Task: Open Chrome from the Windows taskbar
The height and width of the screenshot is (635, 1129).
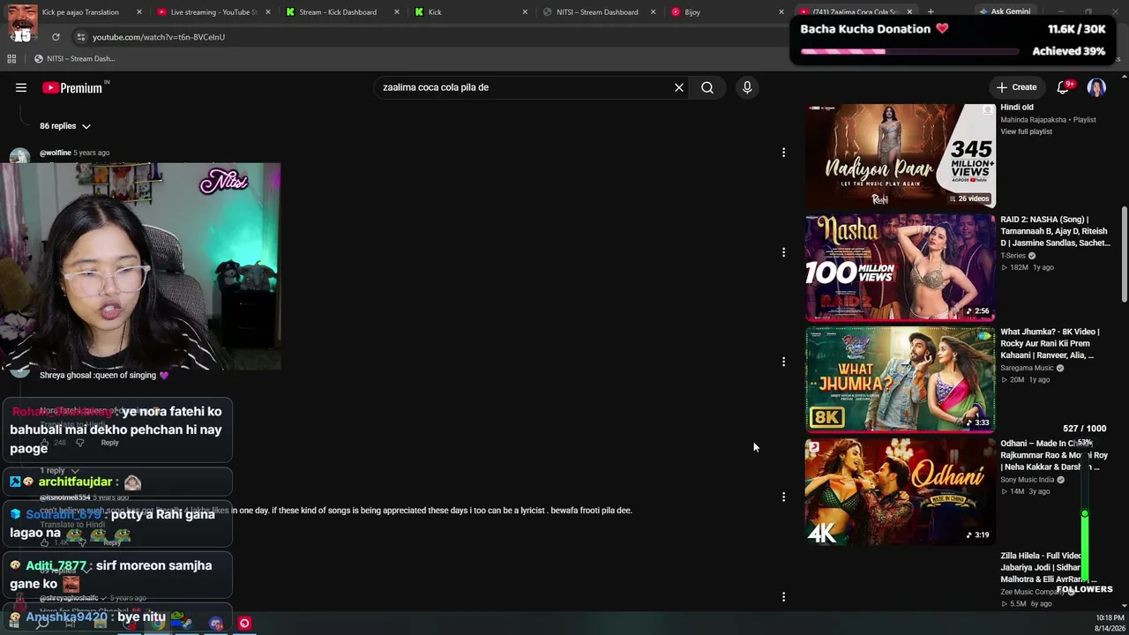Action: [x=157, y=624]
